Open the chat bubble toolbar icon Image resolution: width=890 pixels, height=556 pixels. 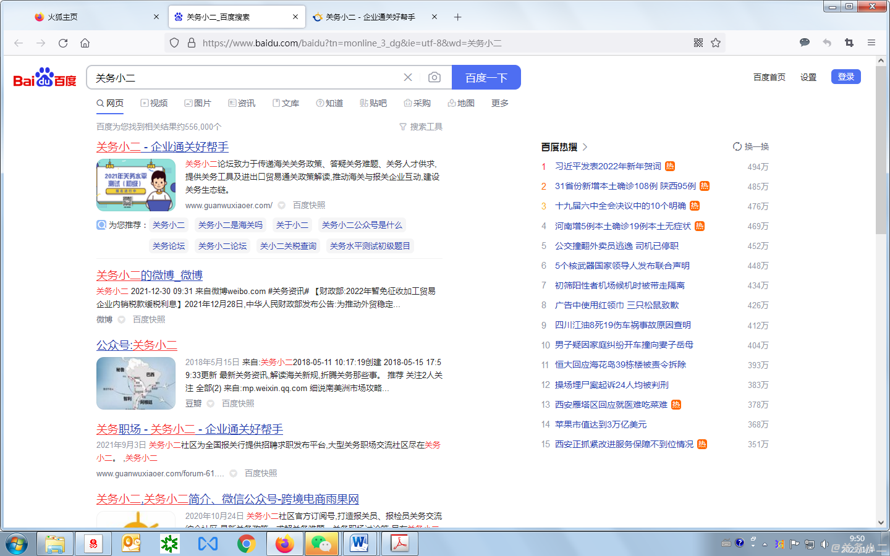805,43
